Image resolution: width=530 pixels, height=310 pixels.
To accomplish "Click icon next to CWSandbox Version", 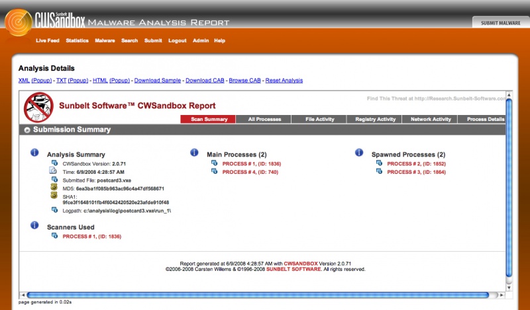I will click(54, 163).
